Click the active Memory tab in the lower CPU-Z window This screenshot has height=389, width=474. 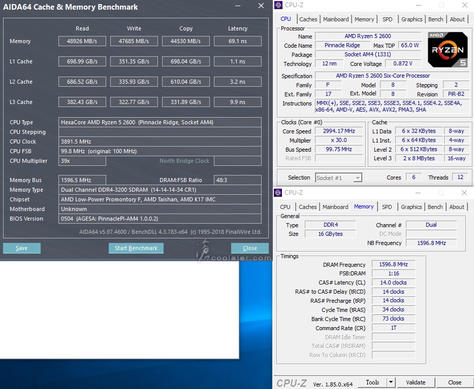tap(364, 206)
